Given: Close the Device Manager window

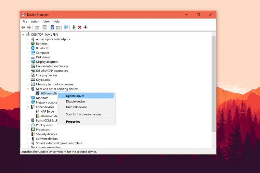Looking at the screenshot, I should [x=210, y=15].
